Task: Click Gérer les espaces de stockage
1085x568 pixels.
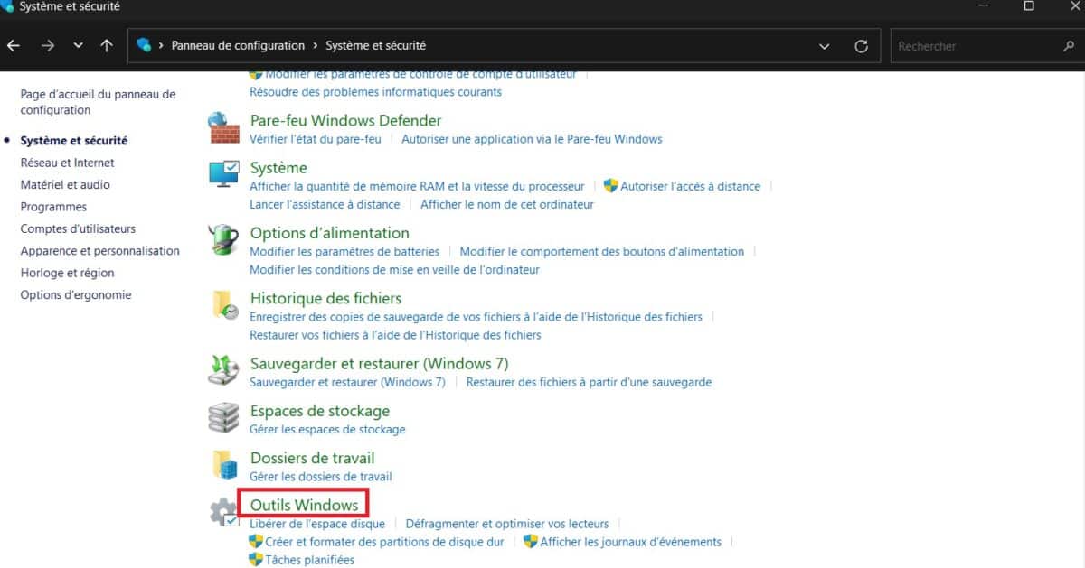Action: [327, 429]
